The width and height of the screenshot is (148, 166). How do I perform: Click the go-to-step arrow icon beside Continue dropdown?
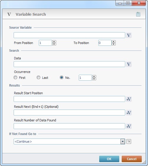tap(129, 141)
